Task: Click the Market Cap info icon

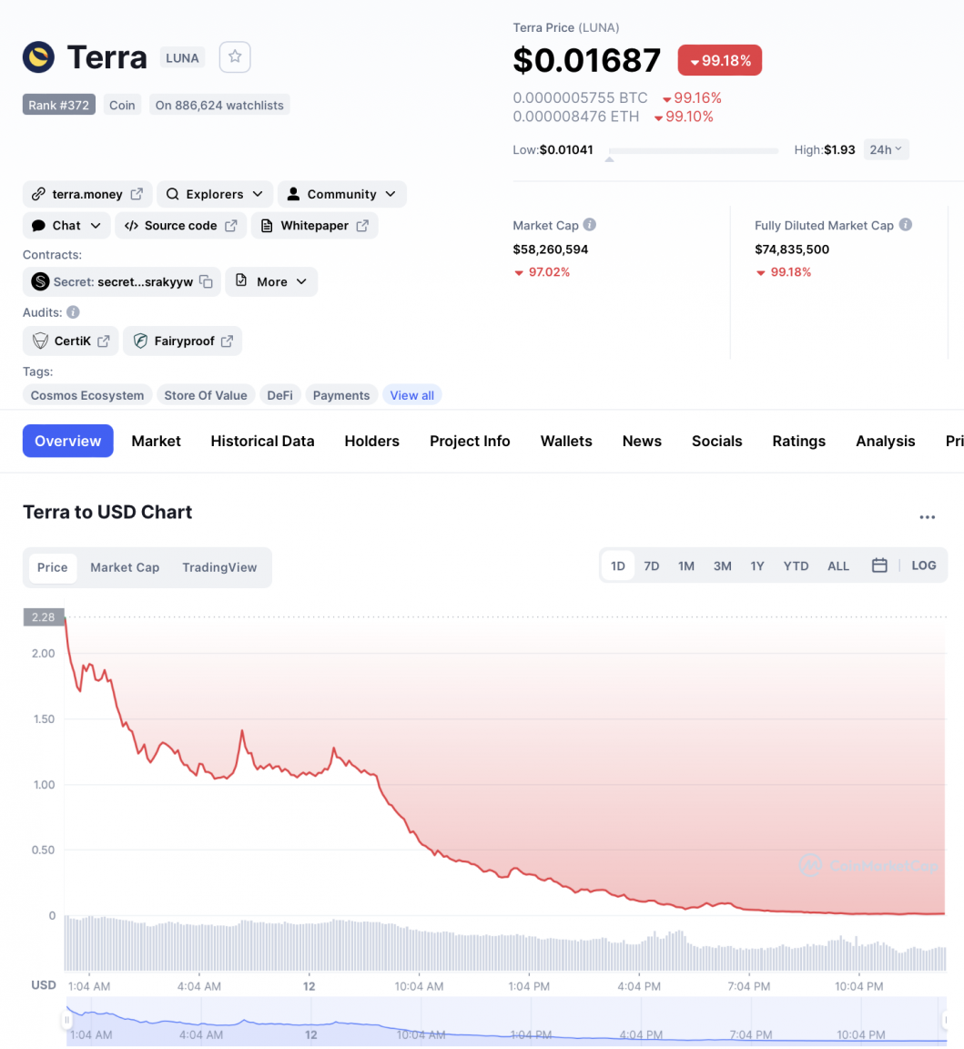Action: pyautogui.click(x=589, y=225)
